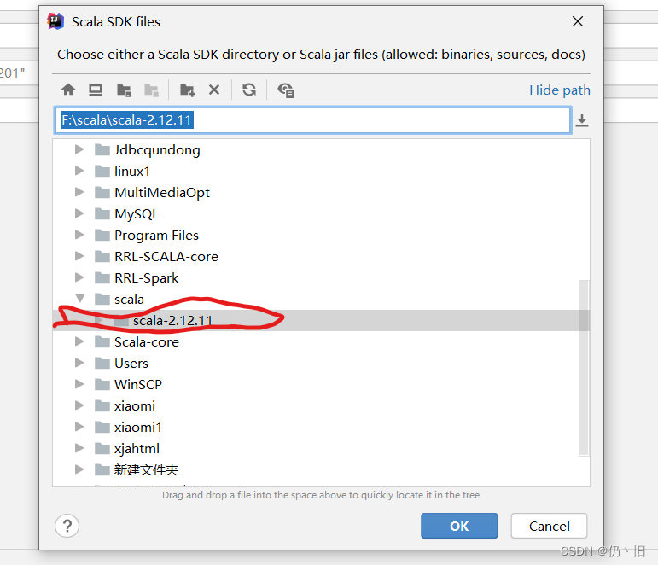Cancel the SDK file selection
This screenshot has height=565, width=658.
[549, 526]
